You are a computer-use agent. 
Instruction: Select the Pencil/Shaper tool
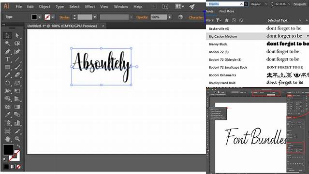click(x=7, y=75)
